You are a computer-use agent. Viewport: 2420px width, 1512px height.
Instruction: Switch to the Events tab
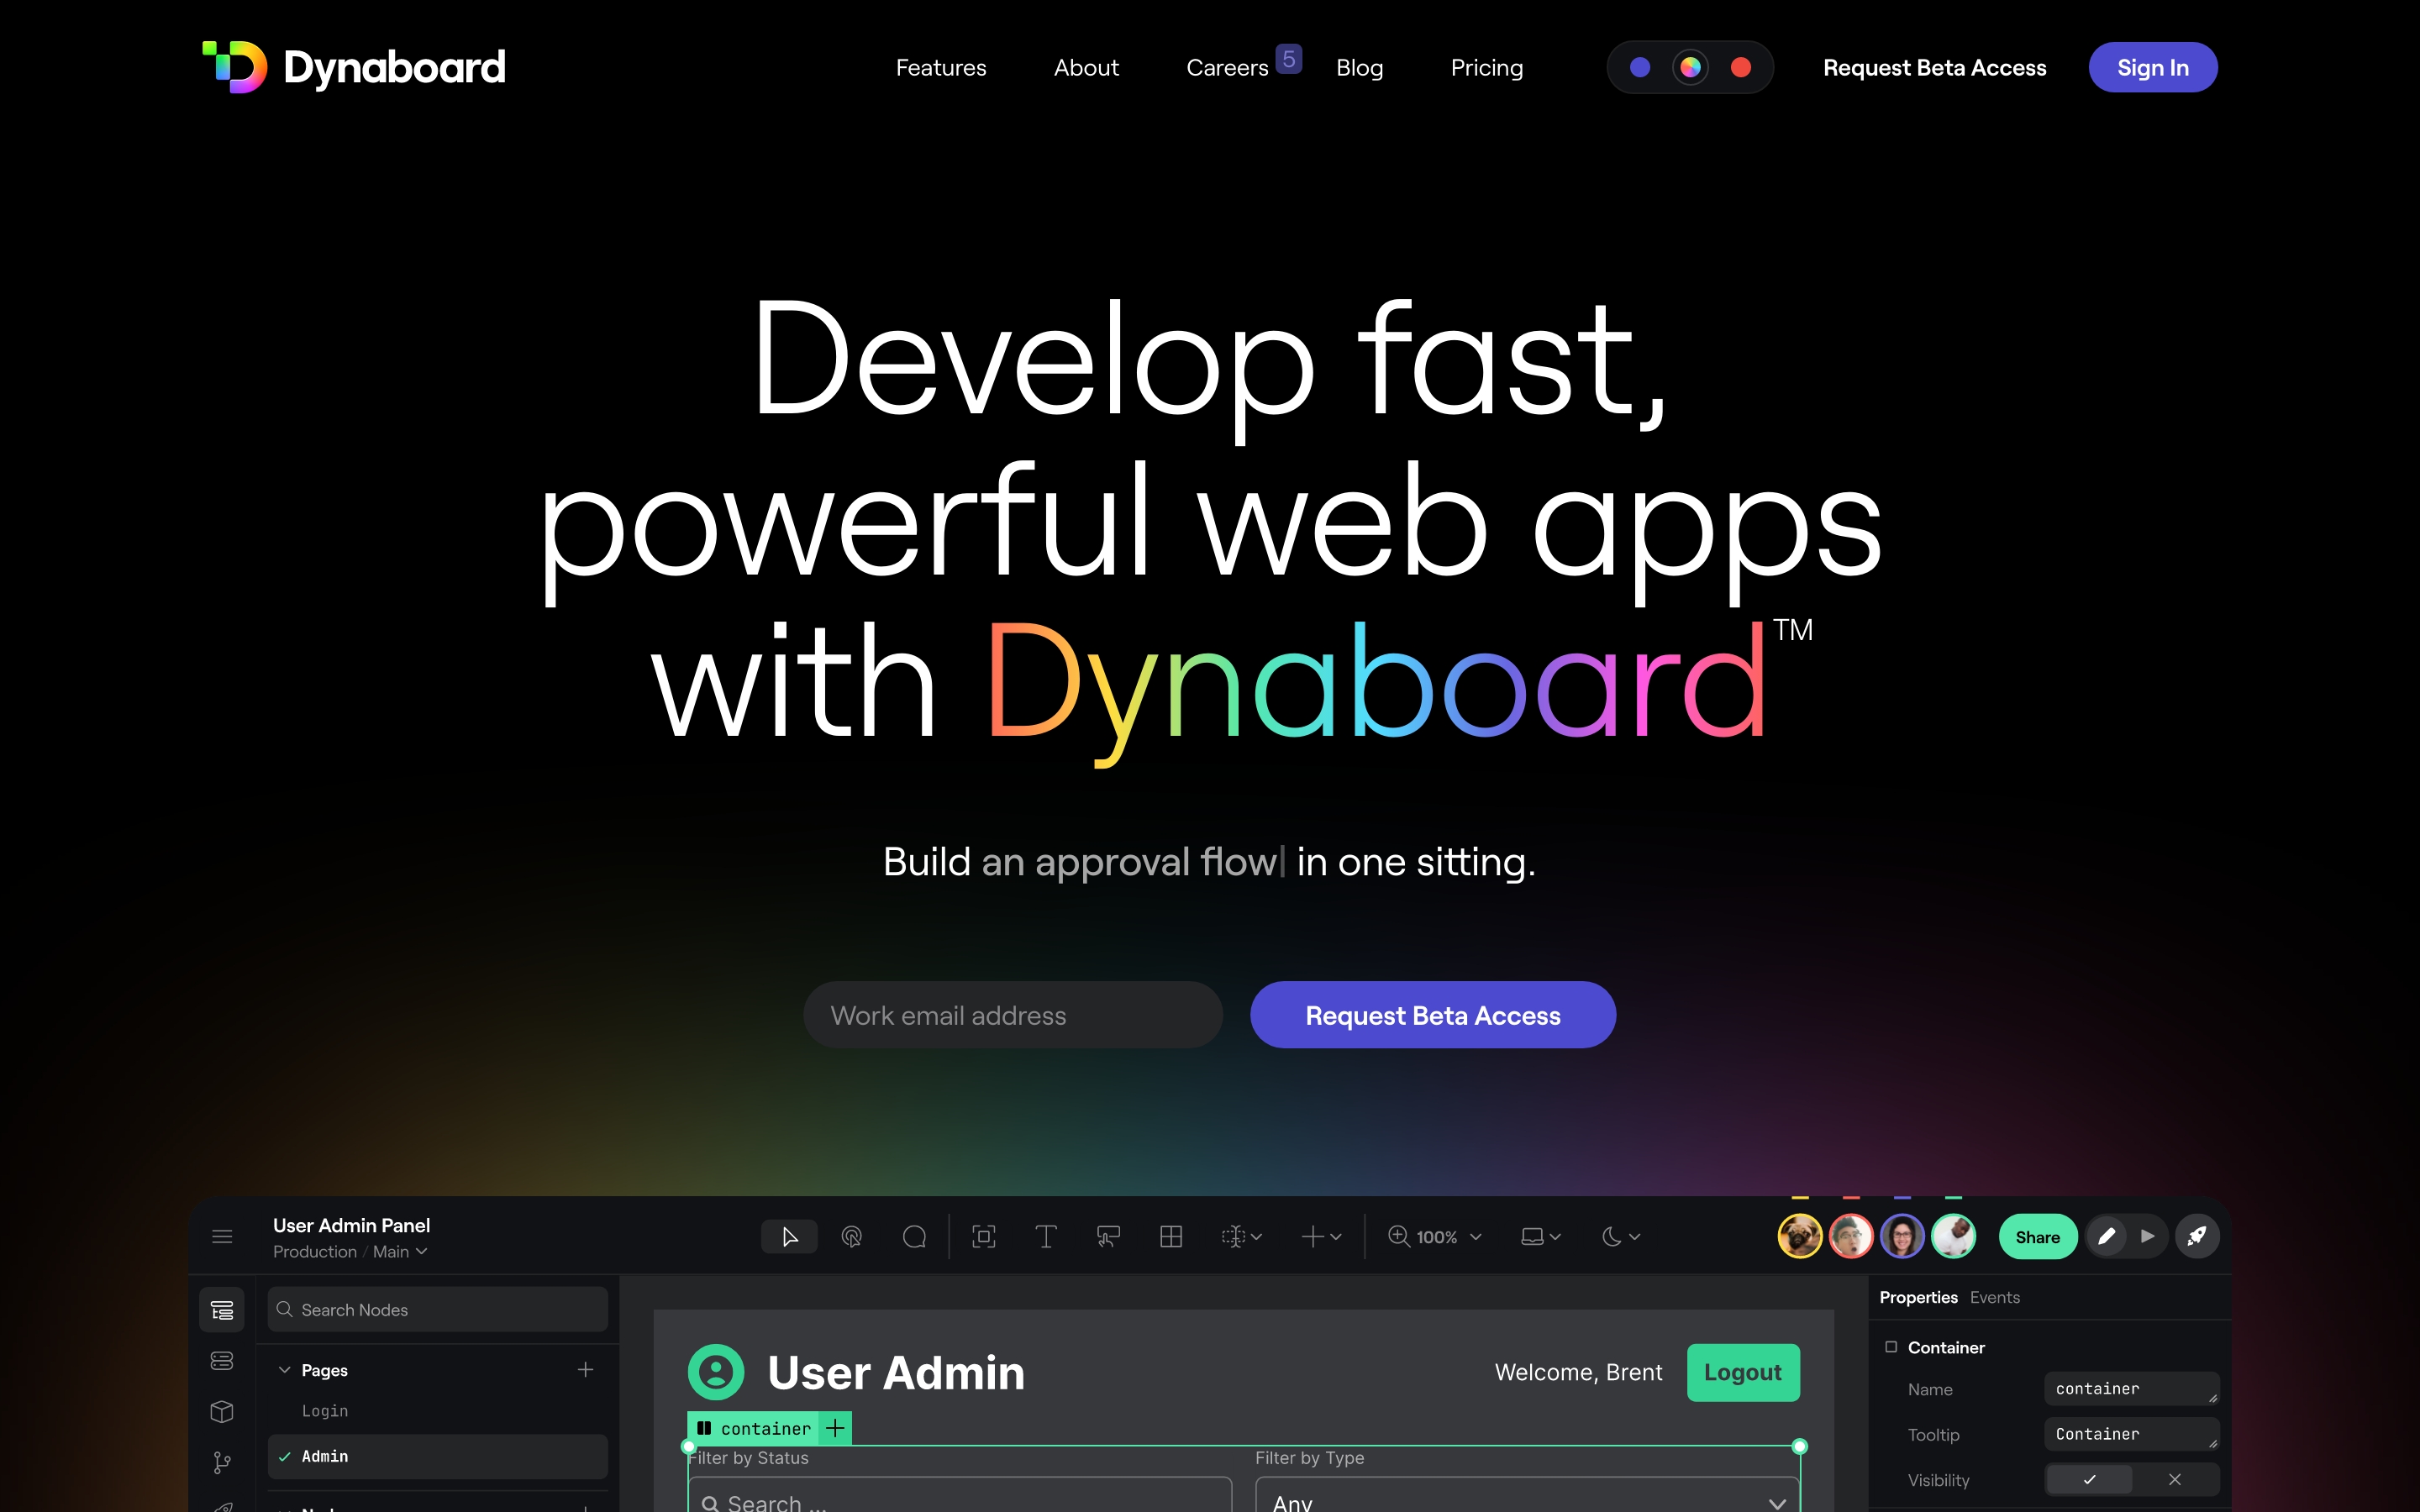click(x=1994, y=1297)
